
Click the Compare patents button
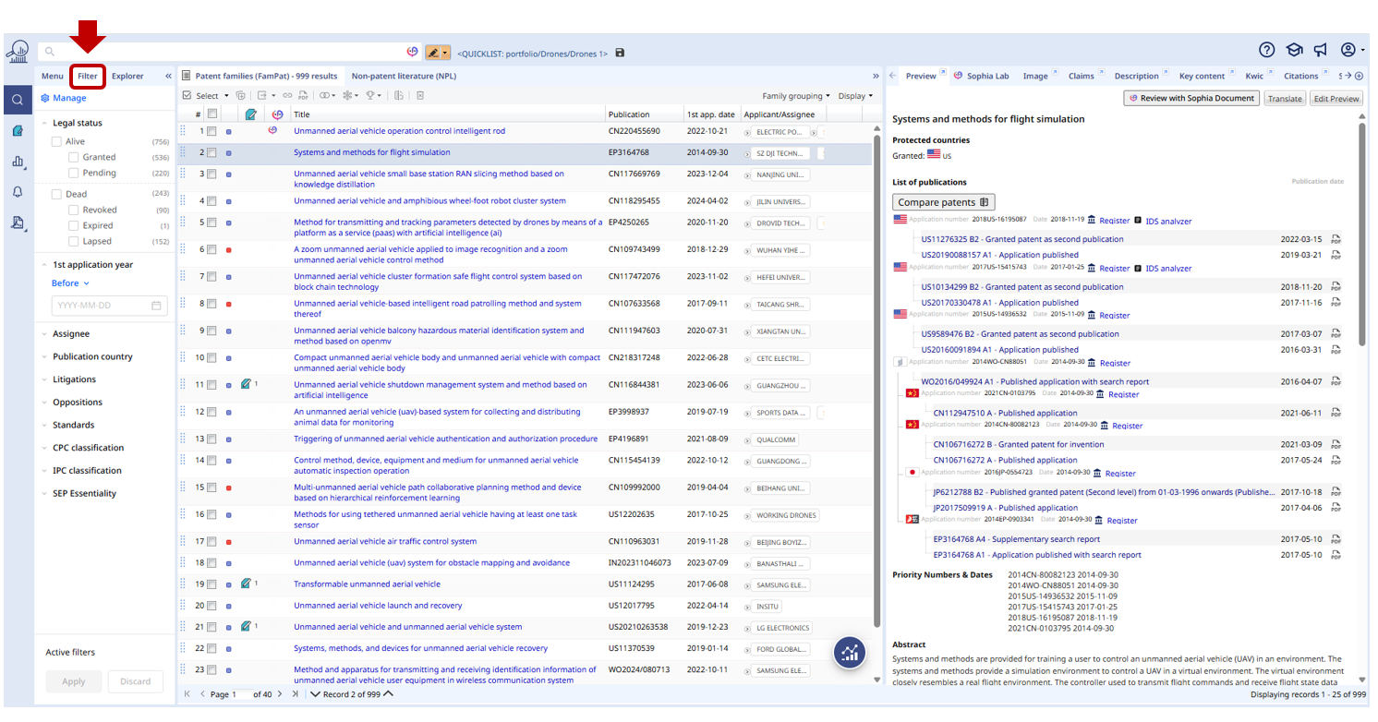tap(943, 202)
